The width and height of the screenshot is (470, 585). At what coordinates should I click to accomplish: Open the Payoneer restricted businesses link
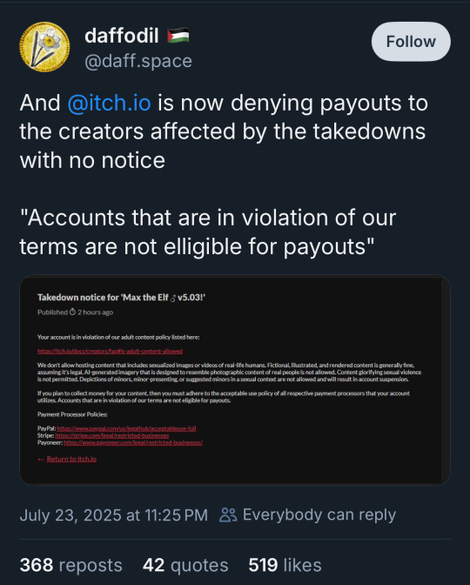(x=133, y=442)
